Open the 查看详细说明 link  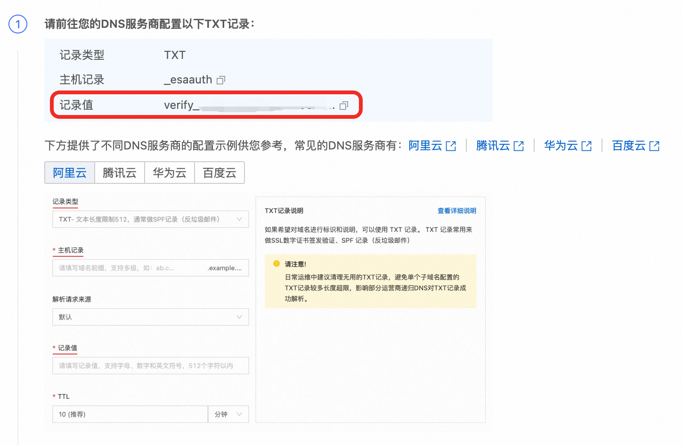tap(457, 211)
